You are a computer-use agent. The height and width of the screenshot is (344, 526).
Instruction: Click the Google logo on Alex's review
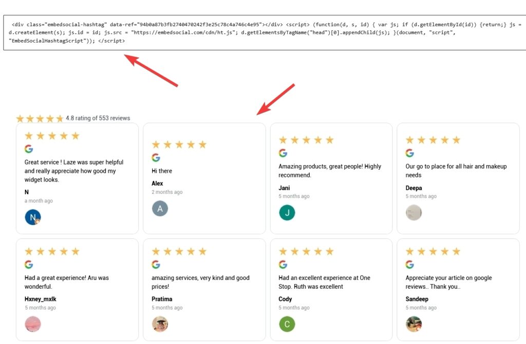click(156, 157)
